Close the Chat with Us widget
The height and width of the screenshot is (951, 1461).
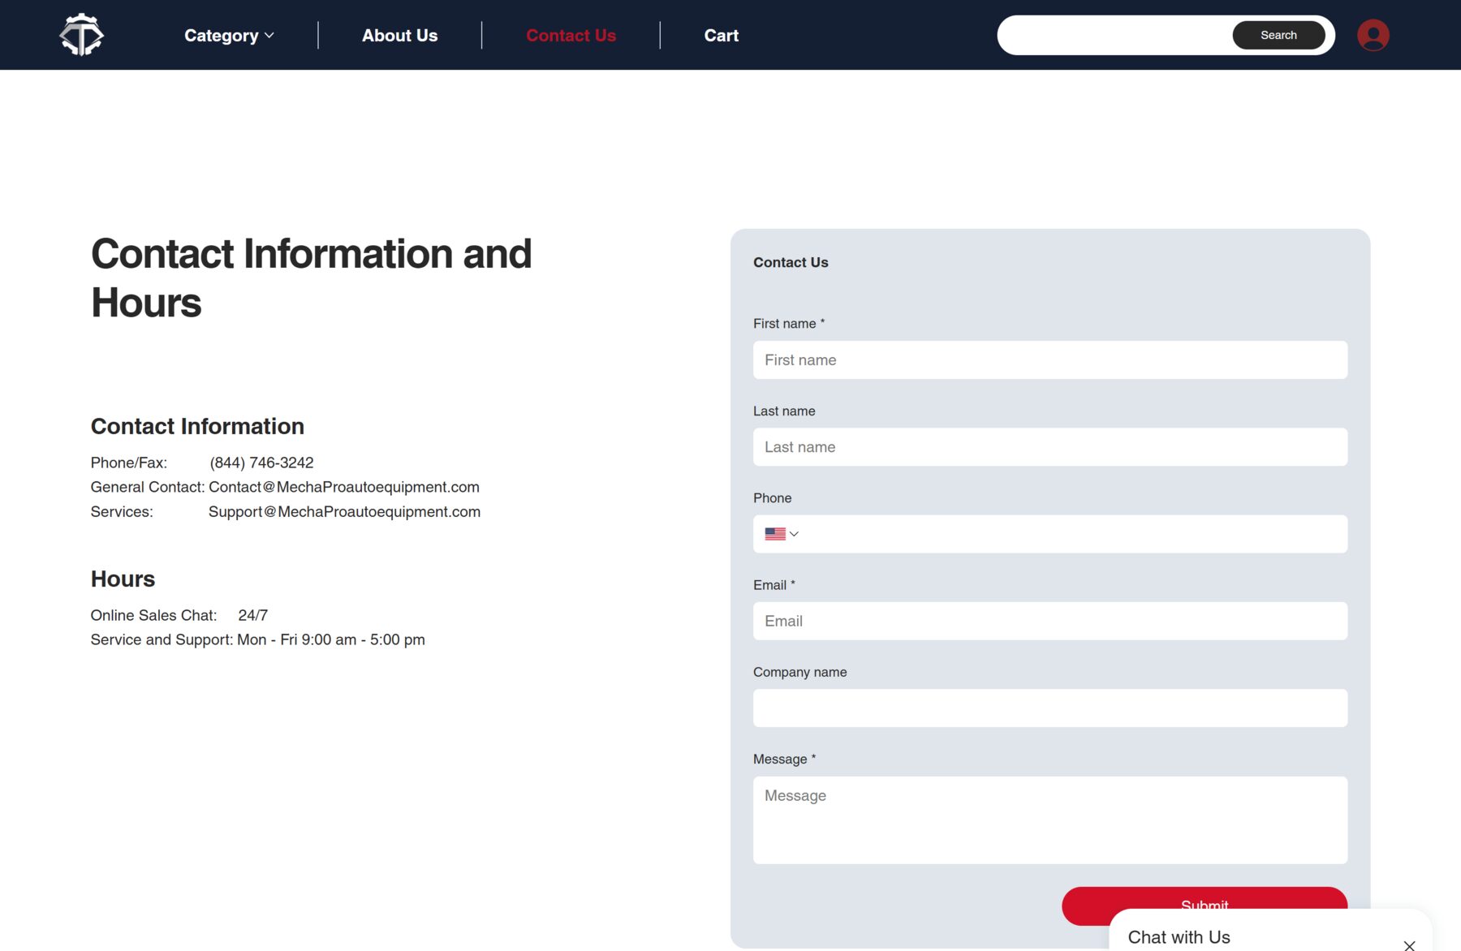point(1409,945)
